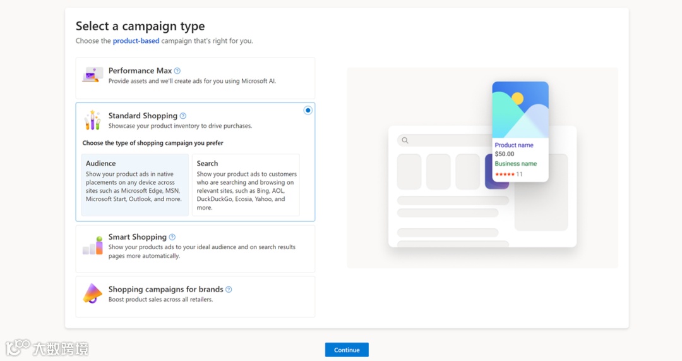Open Shopping campaigns for brands help icon

click(229, 290)
